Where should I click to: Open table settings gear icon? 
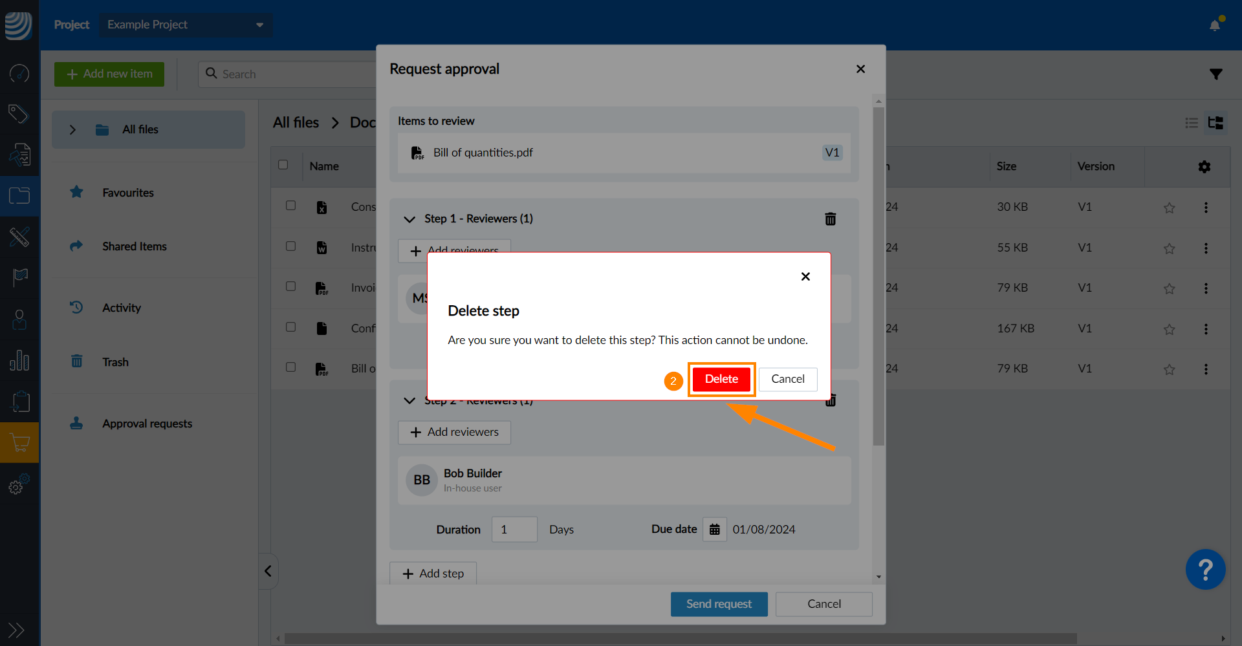coord(1204,167)
